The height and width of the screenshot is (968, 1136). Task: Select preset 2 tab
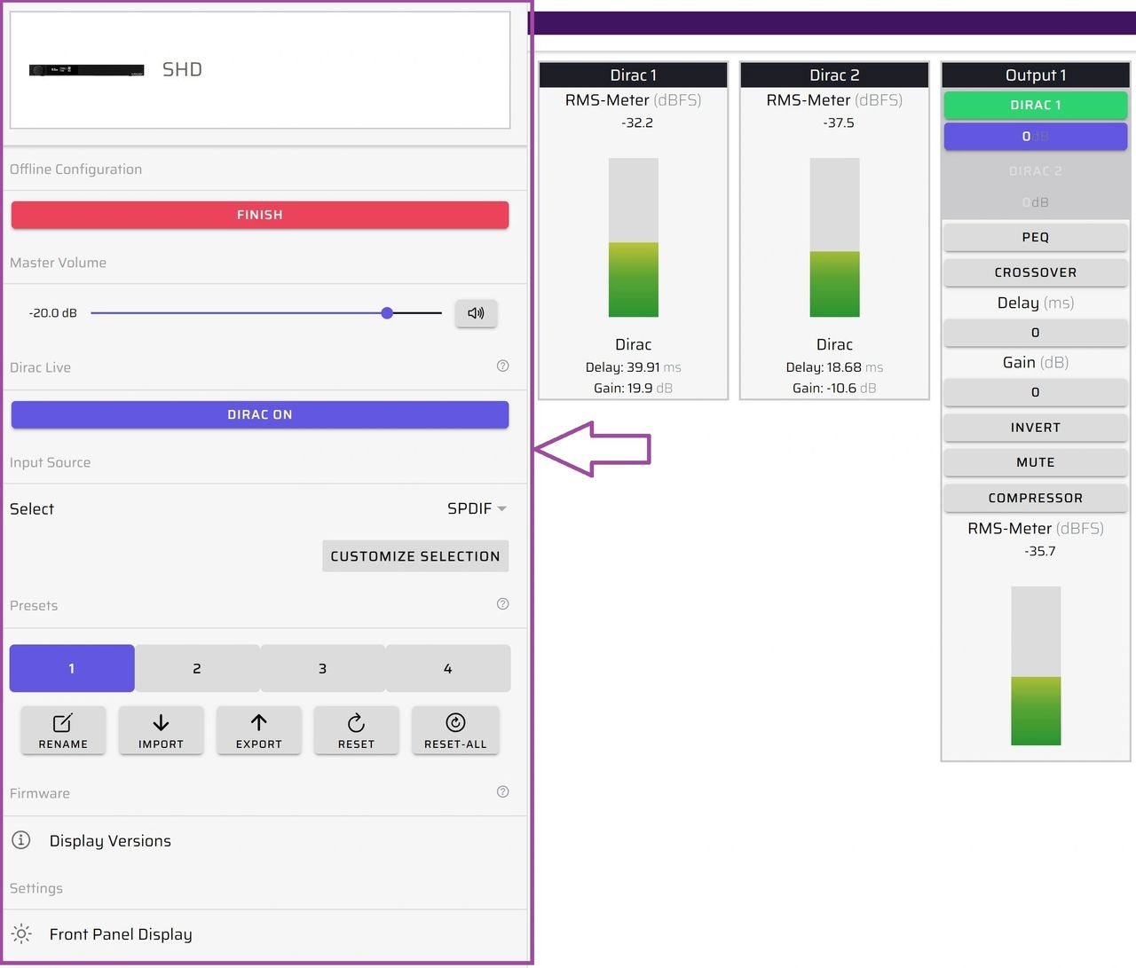coord(197,668)
